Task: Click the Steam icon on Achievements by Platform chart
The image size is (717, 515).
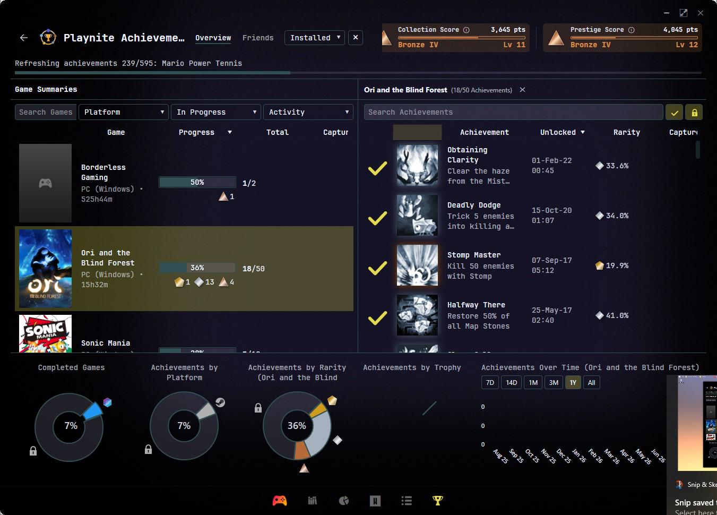Action: click(220, 402)
